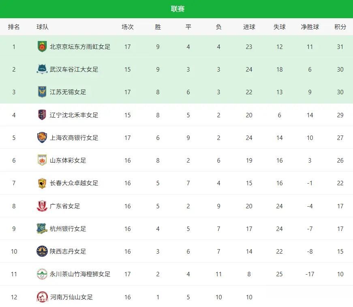Viewport: 353px width, 307px height.
Task: Open the 山东体彩女足 team name link
Action: point(68,161)
